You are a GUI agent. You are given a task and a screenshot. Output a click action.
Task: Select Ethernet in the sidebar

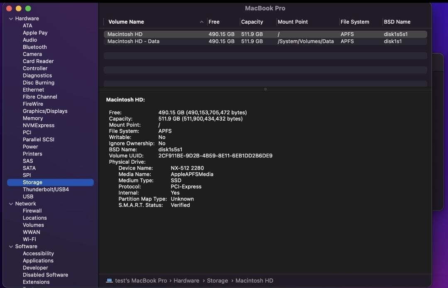click(x=34, y=90)
